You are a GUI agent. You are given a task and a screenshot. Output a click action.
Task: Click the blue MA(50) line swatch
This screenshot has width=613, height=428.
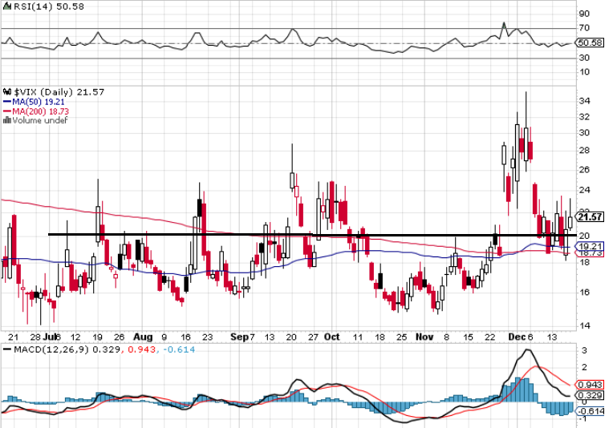coord(7,102)
